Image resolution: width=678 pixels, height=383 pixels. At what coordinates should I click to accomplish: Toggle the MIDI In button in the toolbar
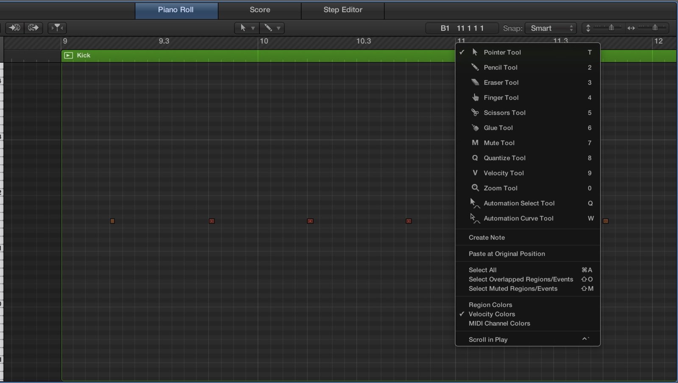(14, 28)
